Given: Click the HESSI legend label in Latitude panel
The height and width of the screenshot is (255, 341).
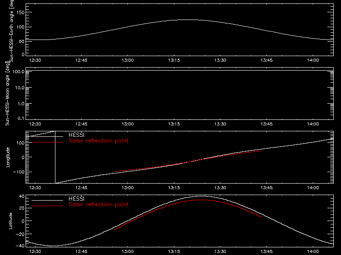Looking at the screenshot, I should [x=76, y=198].
